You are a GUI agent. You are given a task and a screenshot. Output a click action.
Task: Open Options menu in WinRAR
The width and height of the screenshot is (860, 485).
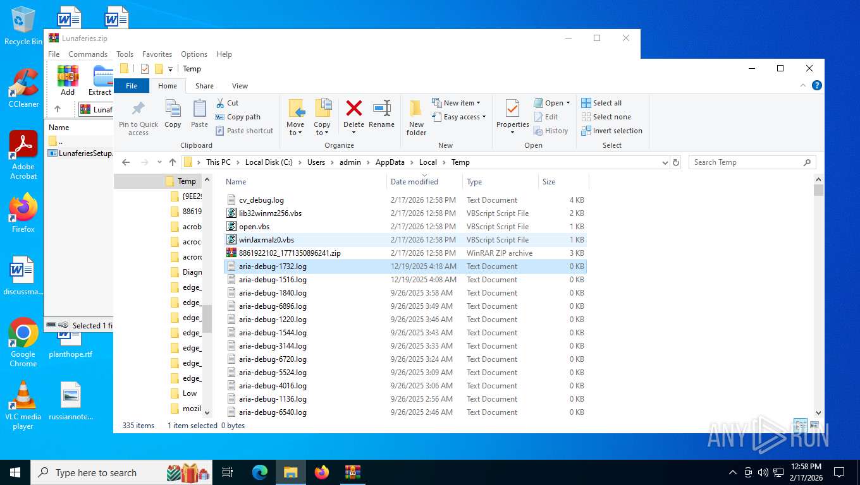(194, 54)
